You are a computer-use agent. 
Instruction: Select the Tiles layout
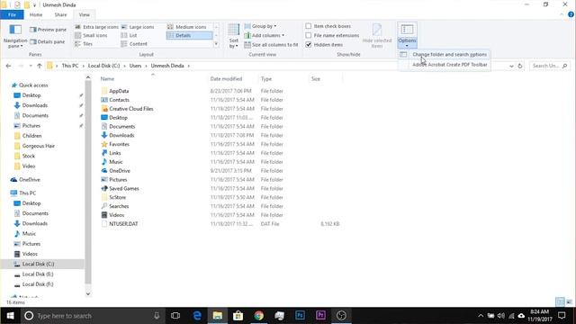[x=84, y=44]
